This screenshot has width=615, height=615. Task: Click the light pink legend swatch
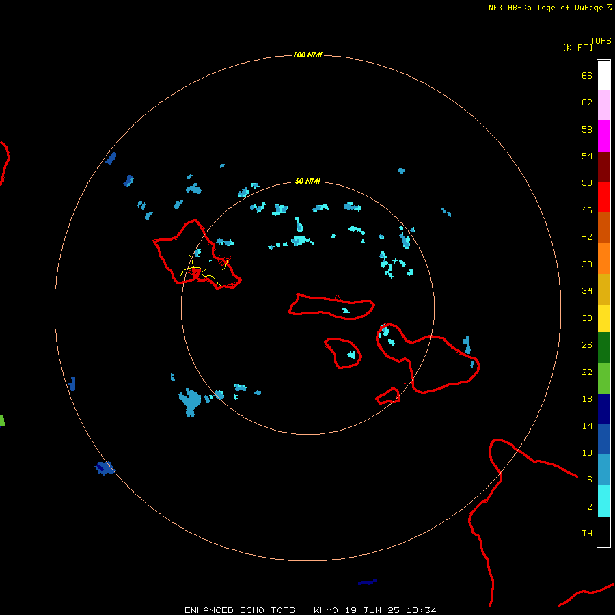click(603, 105)
